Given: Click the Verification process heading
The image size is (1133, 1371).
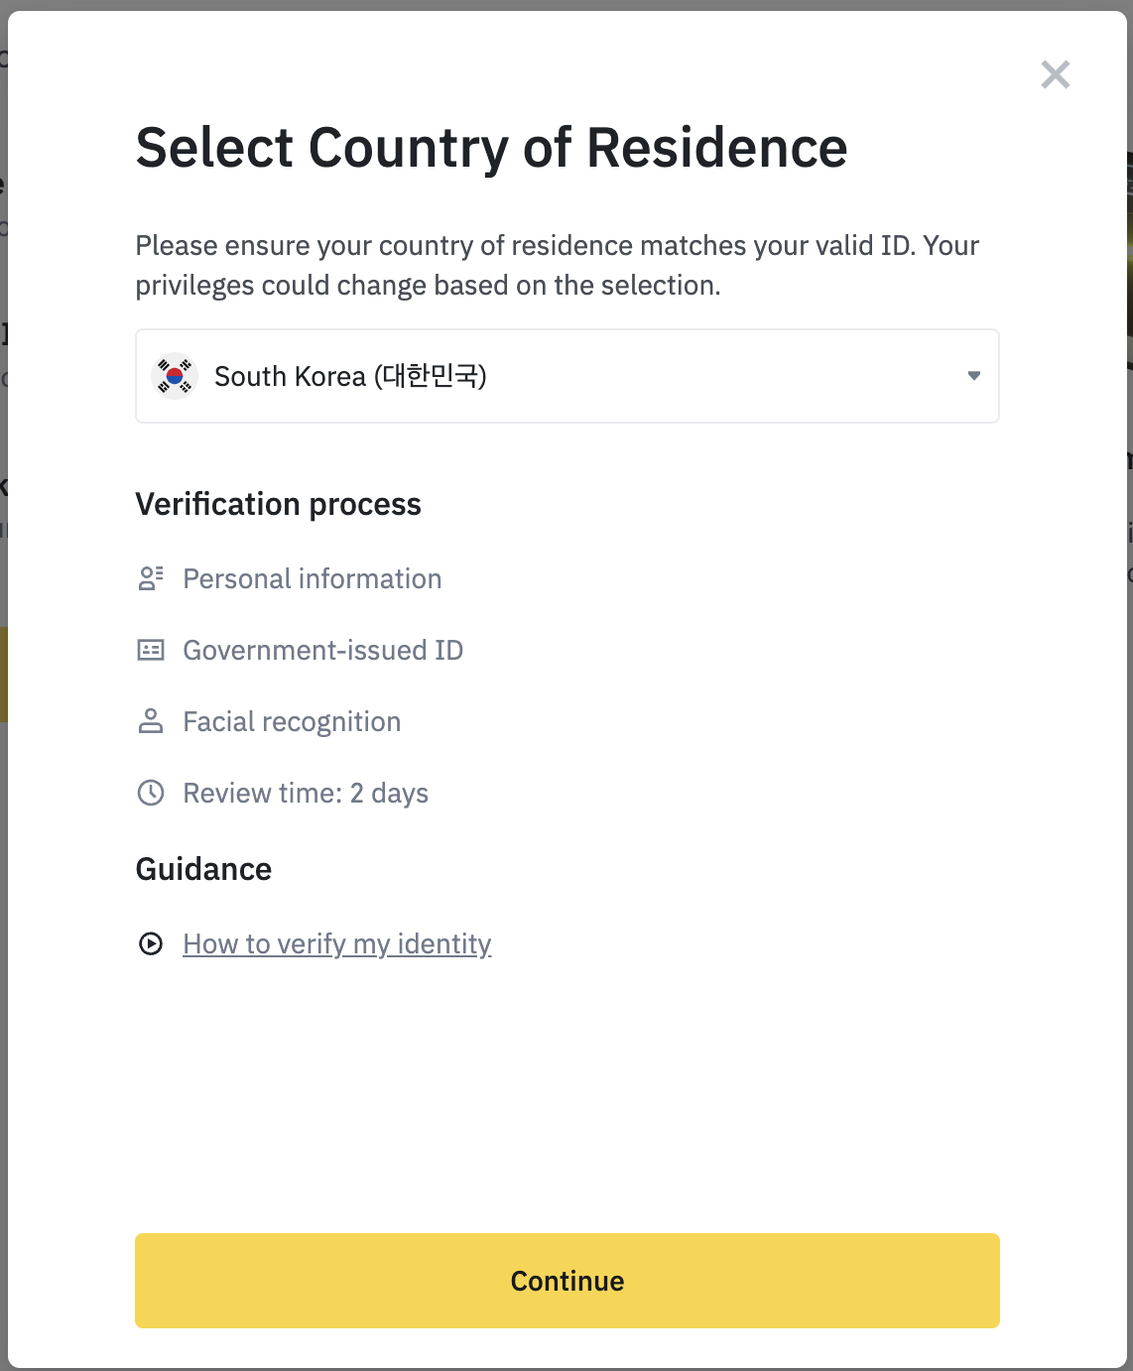Looking at the screenshot, I should click(279, 504).
